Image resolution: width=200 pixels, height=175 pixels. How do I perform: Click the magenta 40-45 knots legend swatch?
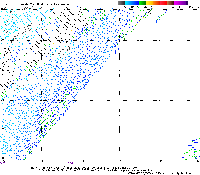pos(177,3)
